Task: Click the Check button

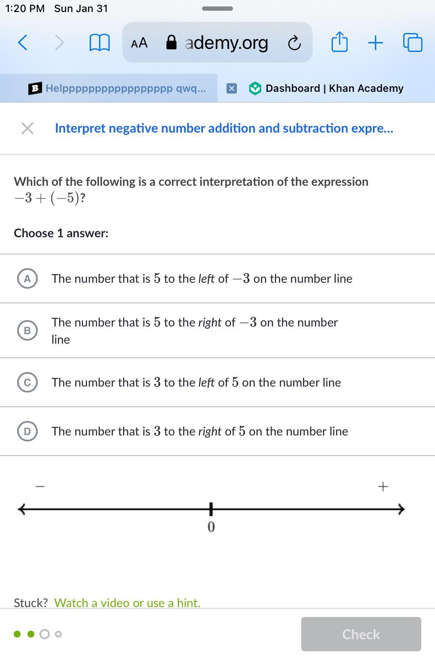Action: (361, 634)
